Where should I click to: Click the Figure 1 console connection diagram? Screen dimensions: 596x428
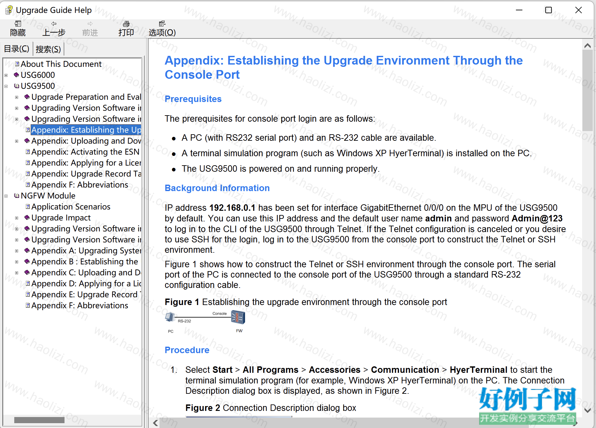205,322
